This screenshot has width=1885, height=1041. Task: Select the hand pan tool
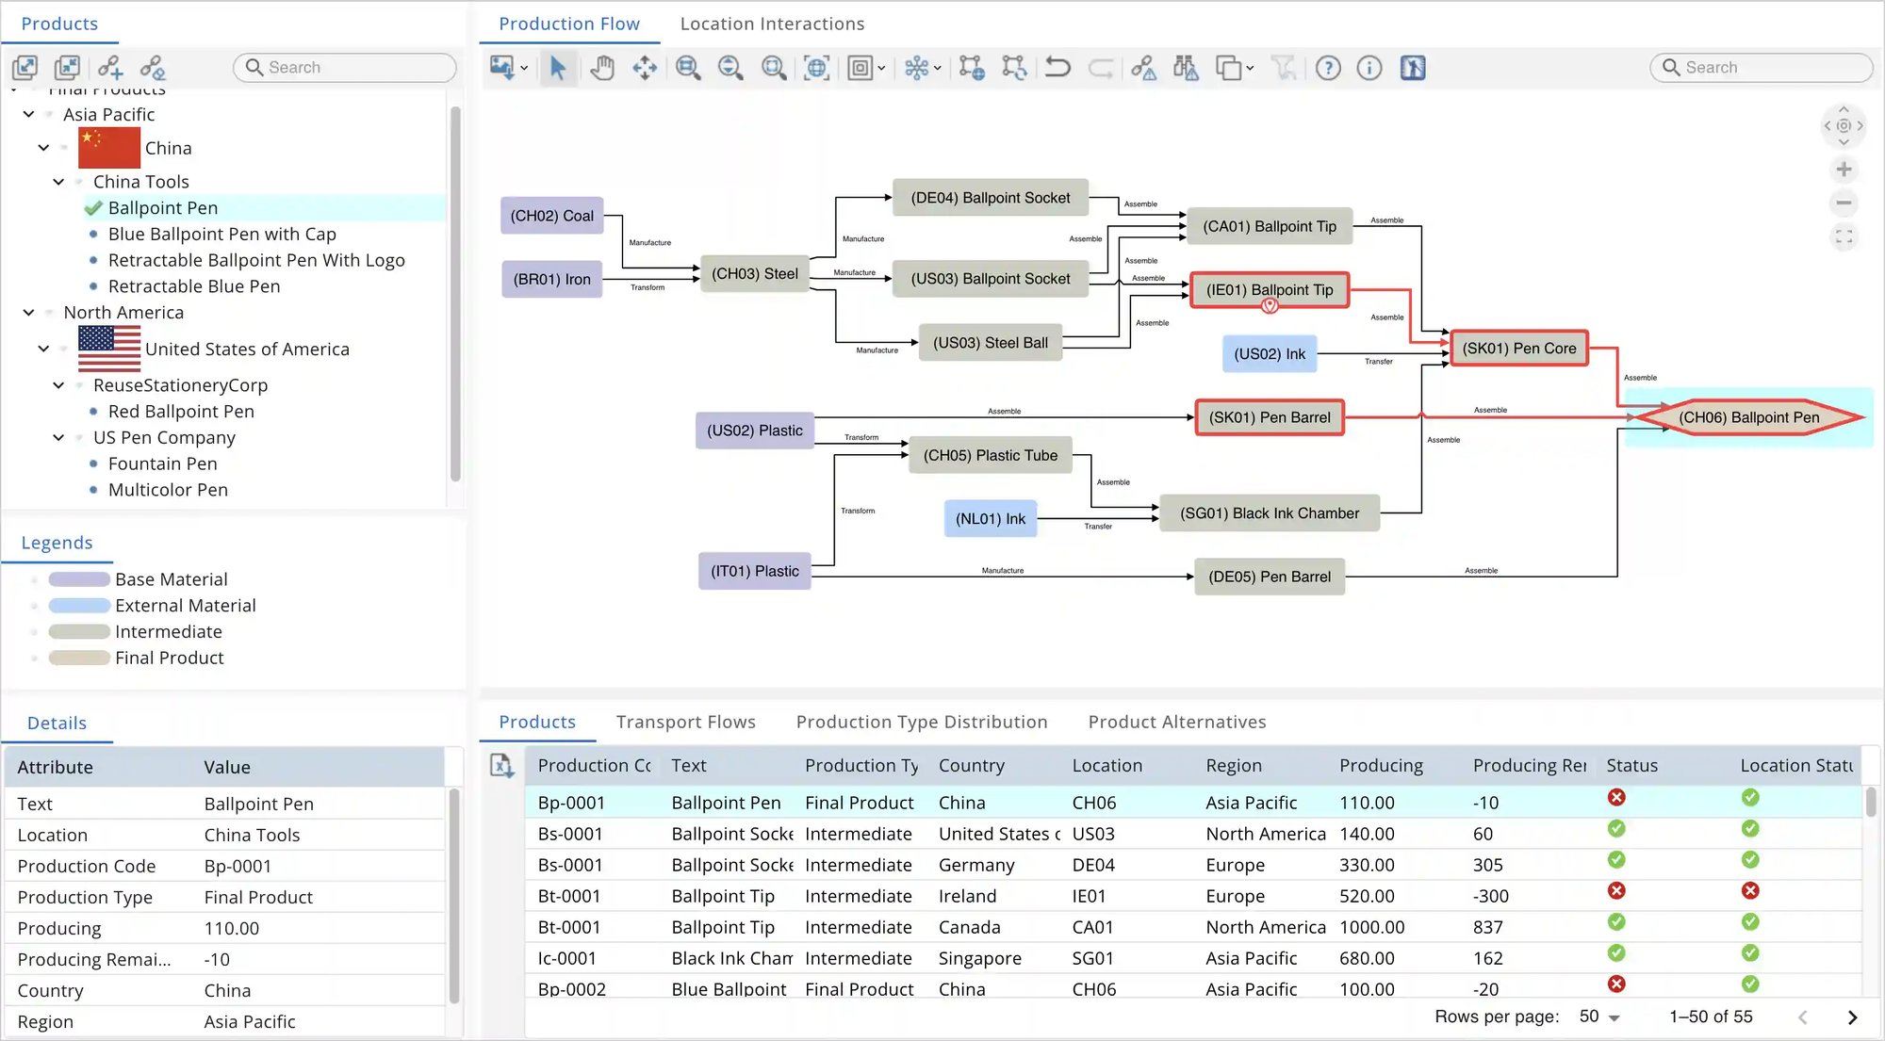(602, 68)
